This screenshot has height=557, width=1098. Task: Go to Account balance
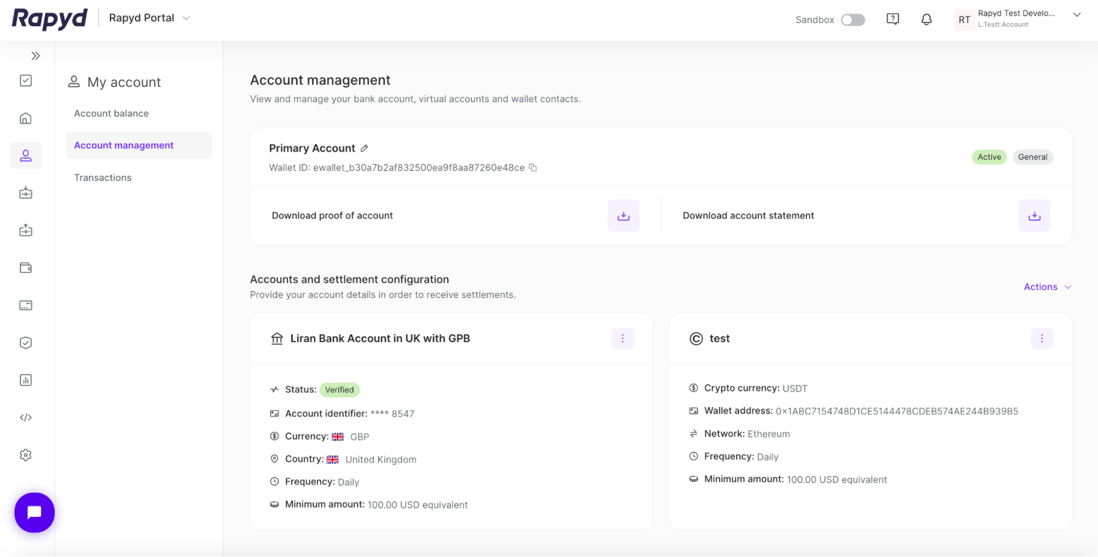click(111, 113)
